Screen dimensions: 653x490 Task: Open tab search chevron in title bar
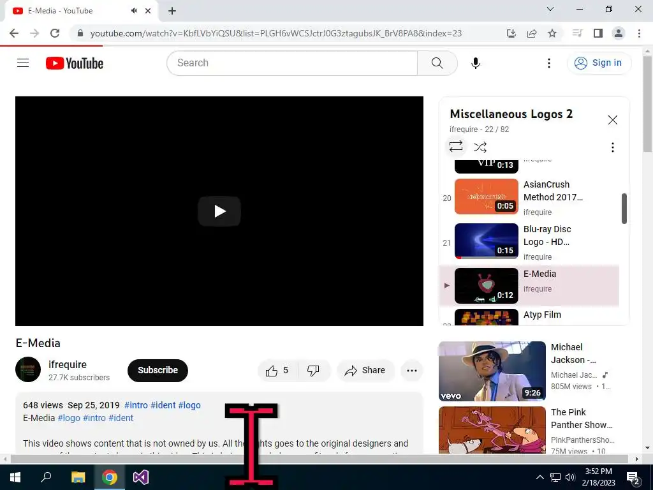550,9
